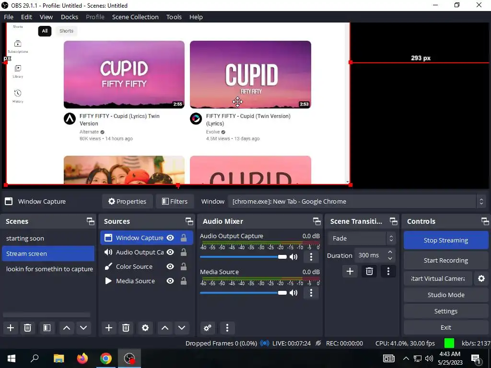Open scene filters icon in Scenes panel
This screenshot has width=491, height=368.
47,328
